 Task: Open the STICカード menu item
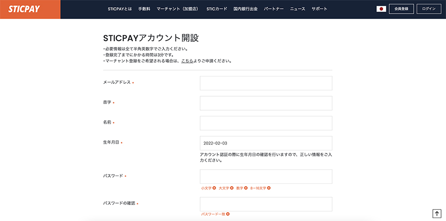tap(217, 9)
